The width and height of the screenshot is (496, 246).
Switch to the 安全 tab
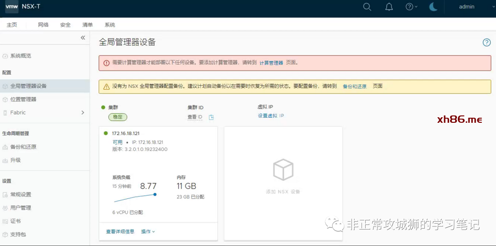65,25
